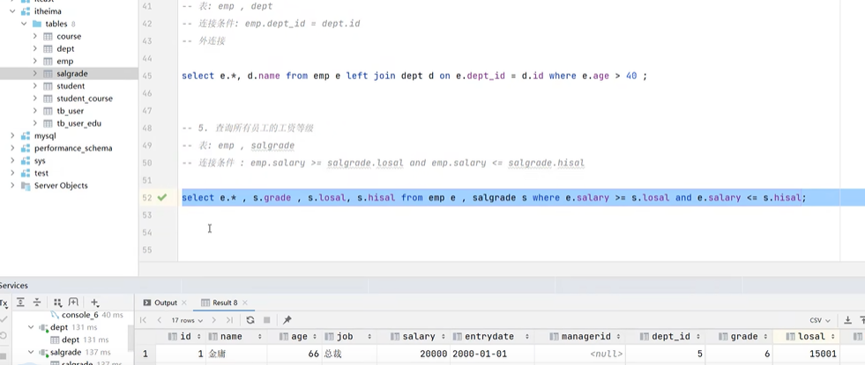The height and width of the screenshot is (365, 865).
Task: Pin the Result 8 tab
Action: tap(287, 320)
